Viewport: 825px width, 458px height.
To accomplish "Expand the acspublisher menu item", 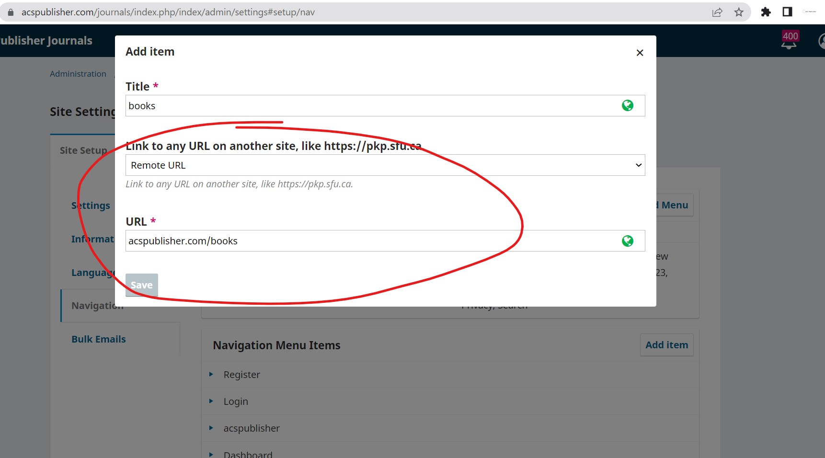I will 211,428.
